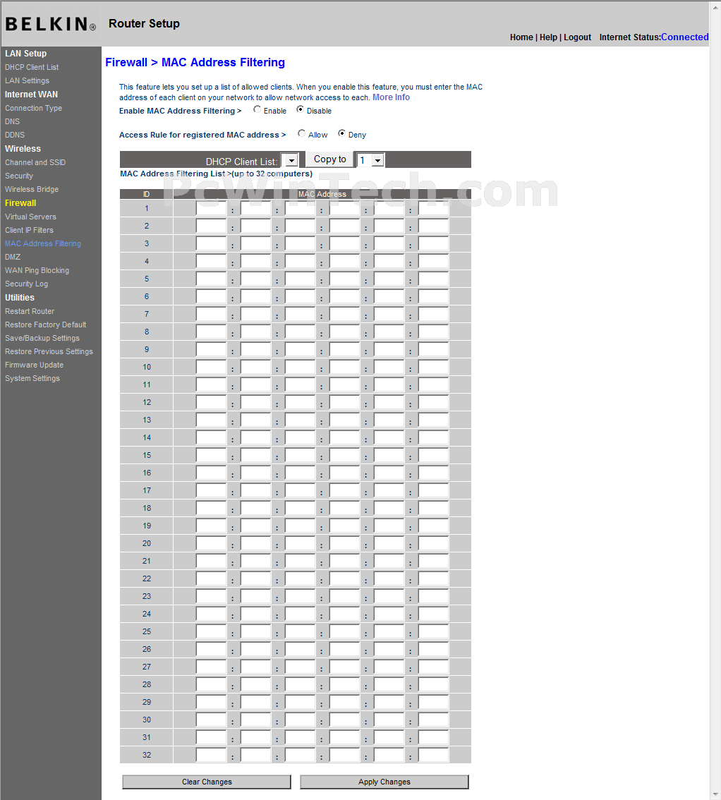Screen dimensions: 721x800
Task: Click the Connected internet status text
Action: [x=685, y=37]
